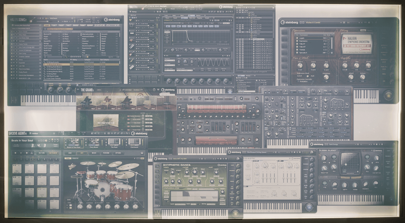
Task: Switch to the Effects tab in HALion Sonic
Action: [76, 25]
